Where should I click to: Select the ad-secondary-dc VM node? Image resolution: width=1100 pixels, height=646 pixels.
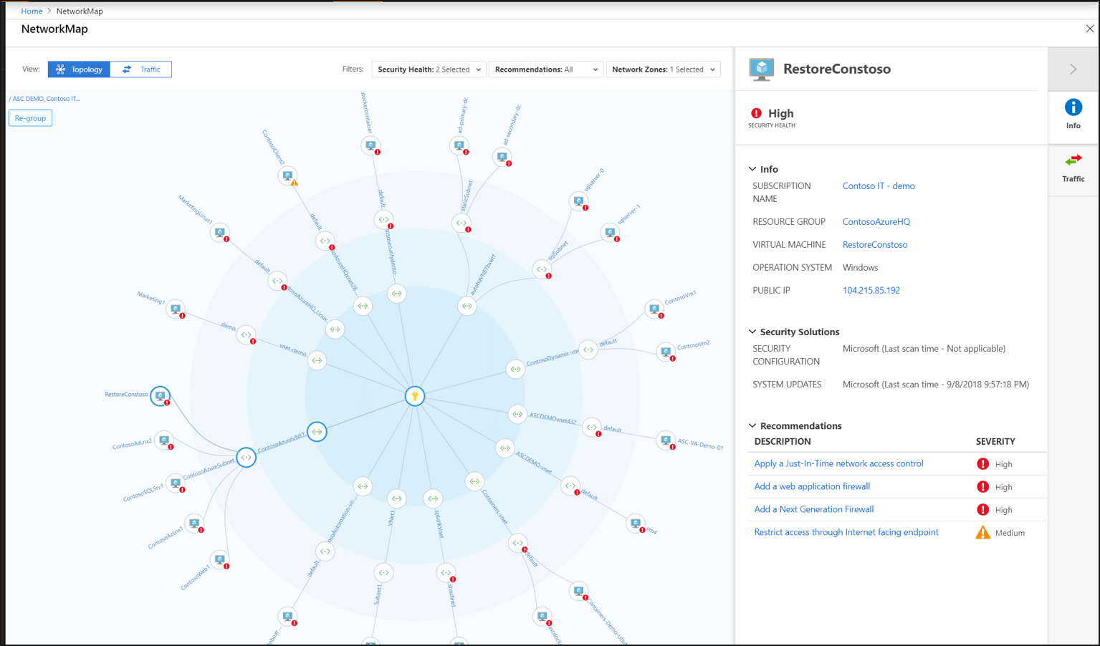click(x=502, y=158)
